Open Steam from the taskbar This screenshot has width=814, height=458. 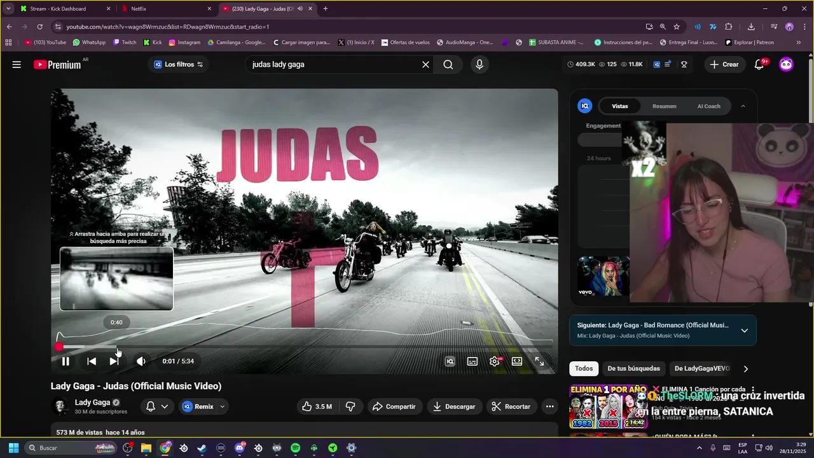click(x=202, y=448)
